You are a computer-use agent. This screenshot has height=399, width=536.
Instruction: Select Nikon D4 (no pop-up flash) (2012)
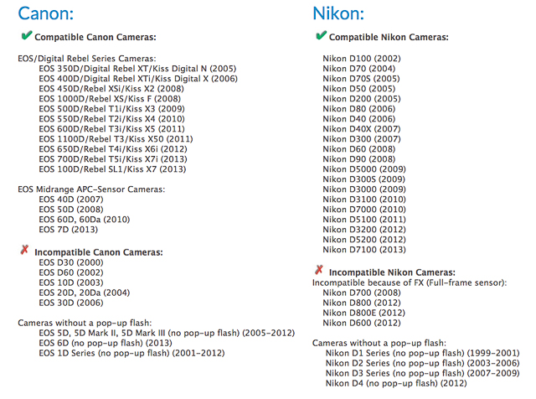[396, 383]
